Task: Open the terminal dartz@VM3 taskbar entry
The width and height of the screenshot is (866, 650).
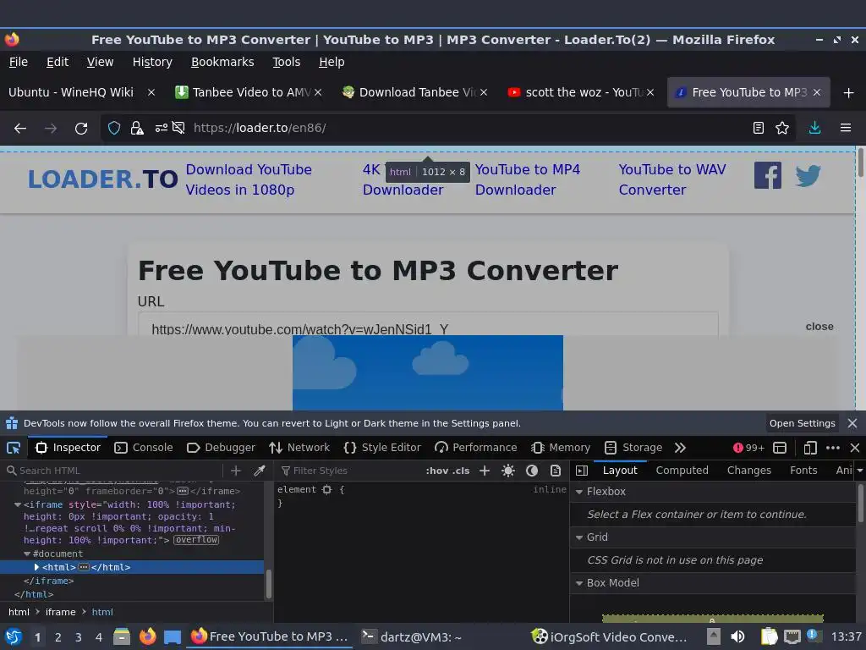Action: tap(412, 636)
